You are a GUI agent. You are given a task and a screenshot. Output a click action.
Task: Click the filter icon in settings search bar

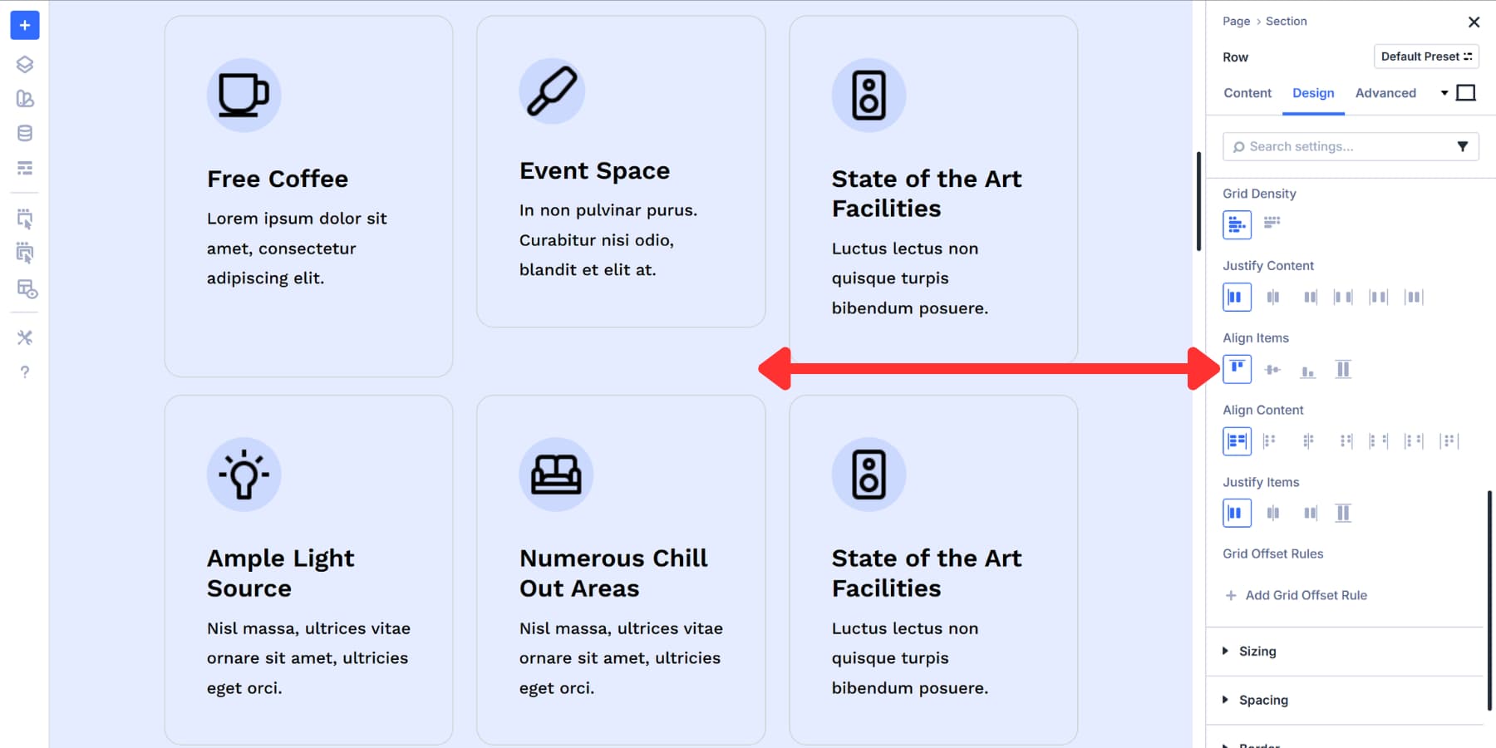coord(1464,146)
